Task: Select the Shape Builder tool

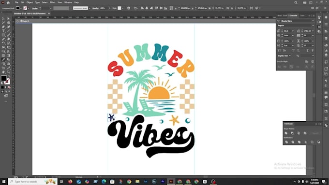Action: (x=3, y=51)
